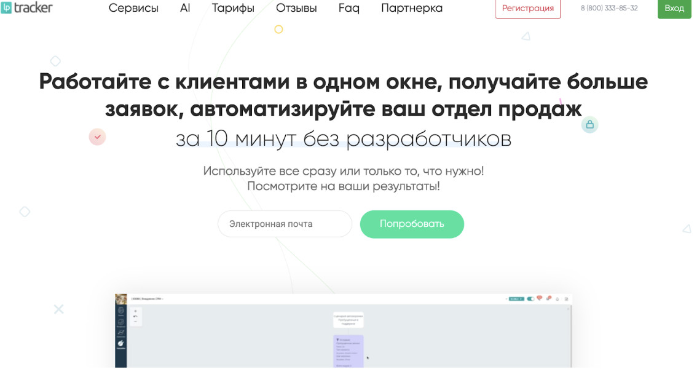Zoom out with the canvas minus icon

point(136,322)
